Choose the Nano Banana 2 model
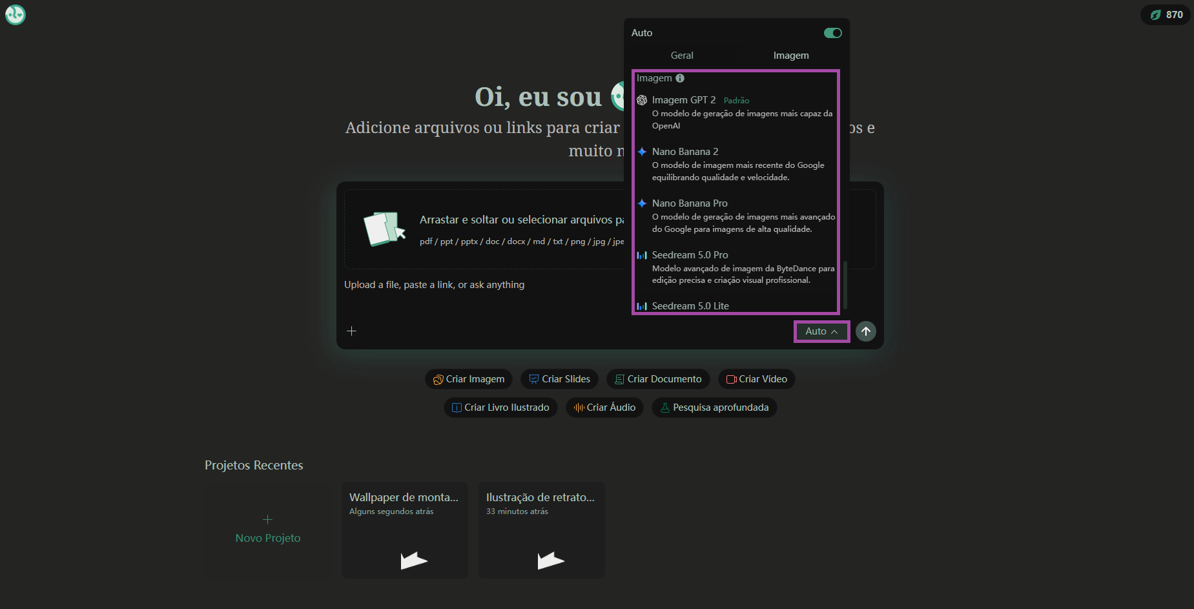 pyautogui.click(x=736, y=164)
